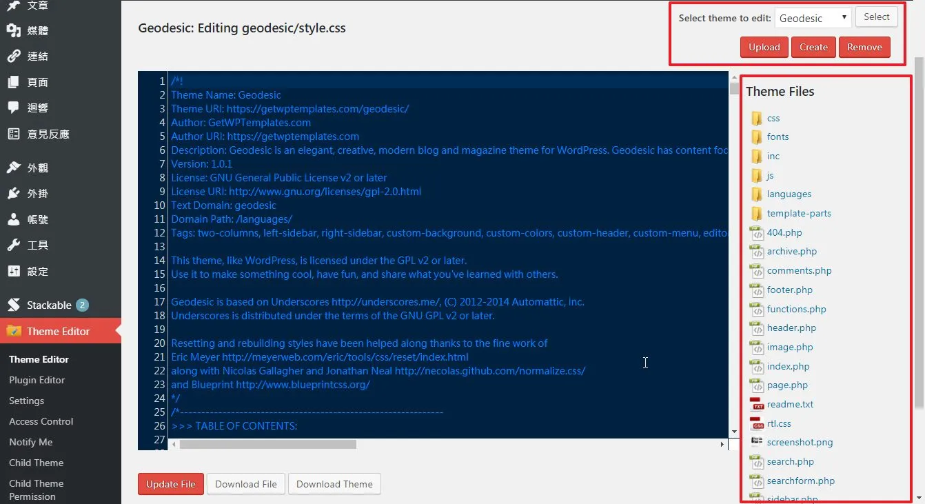Open functions.php in the file list
925x504 pixels.
pos(796,309)
